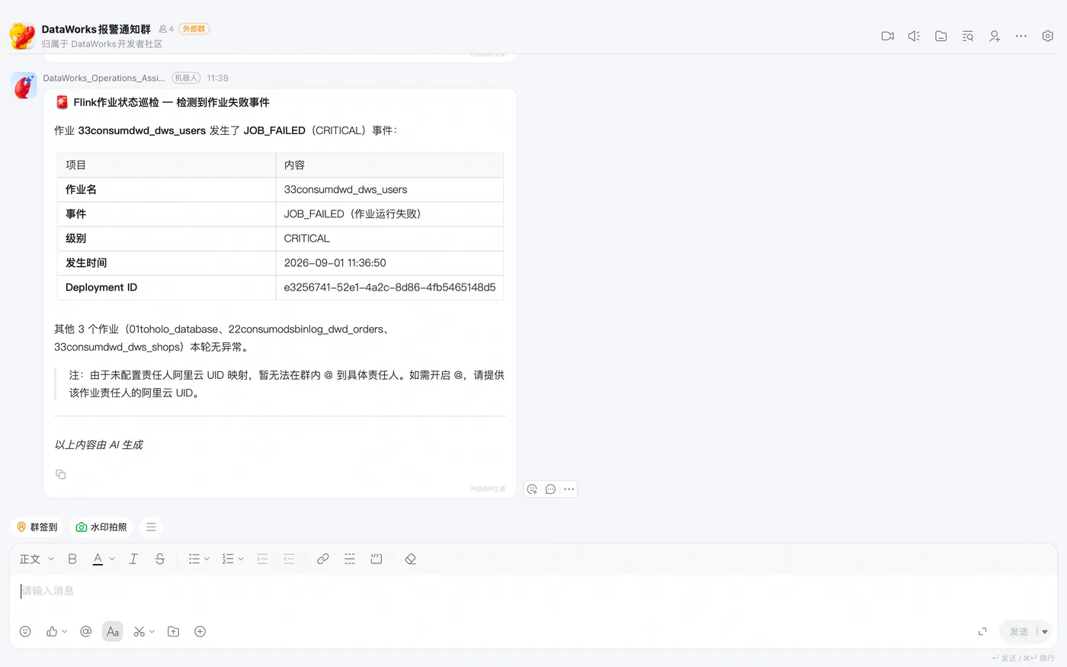Open group settings gear
Image resolution: width=1067 pixels, height=667 pixels.
point(1048,36)
